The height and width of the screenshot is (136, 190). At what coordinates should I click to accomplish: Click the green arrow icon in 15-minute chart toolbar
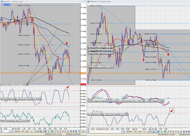pos(162,132)
